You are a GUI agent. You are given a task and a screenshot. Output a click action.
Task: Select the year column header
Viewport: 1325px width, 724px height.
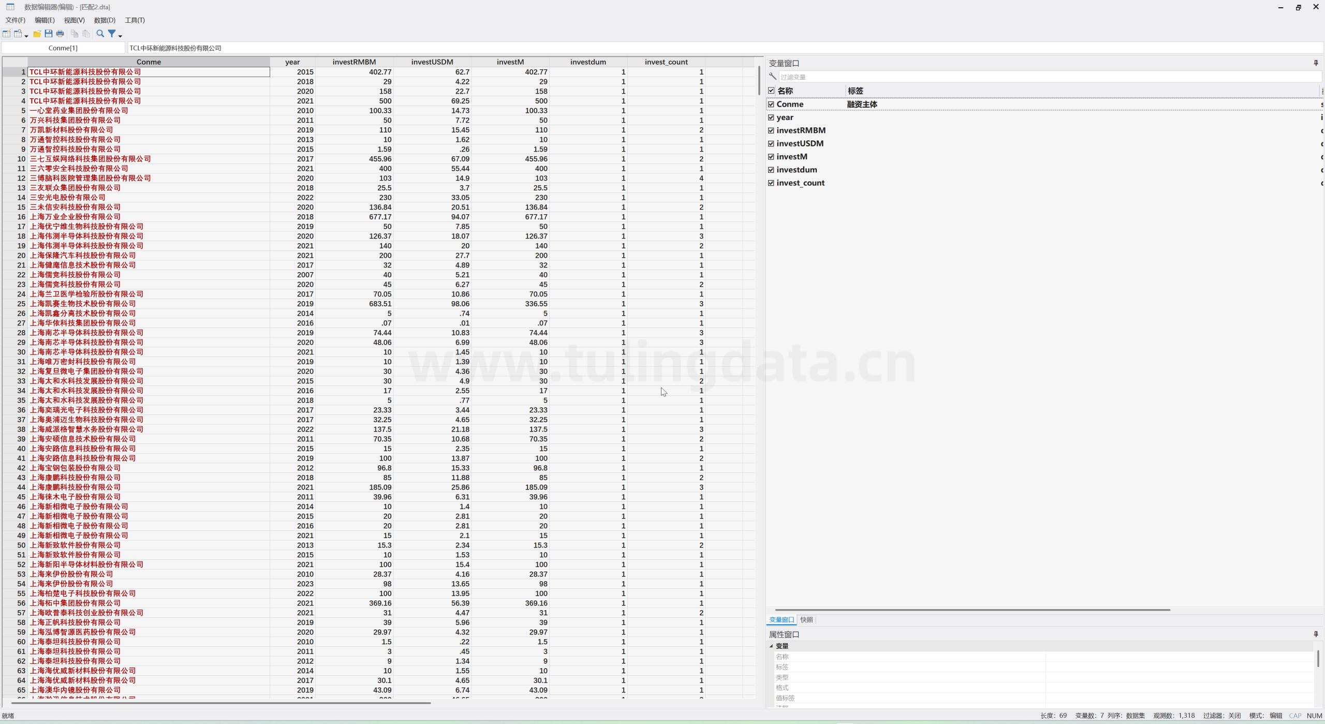292,62
